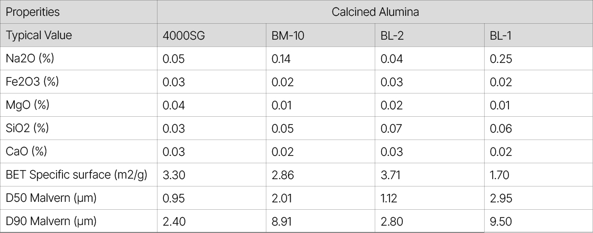
Task: Click the BET Specific surface row label
Action: [76, 175]
